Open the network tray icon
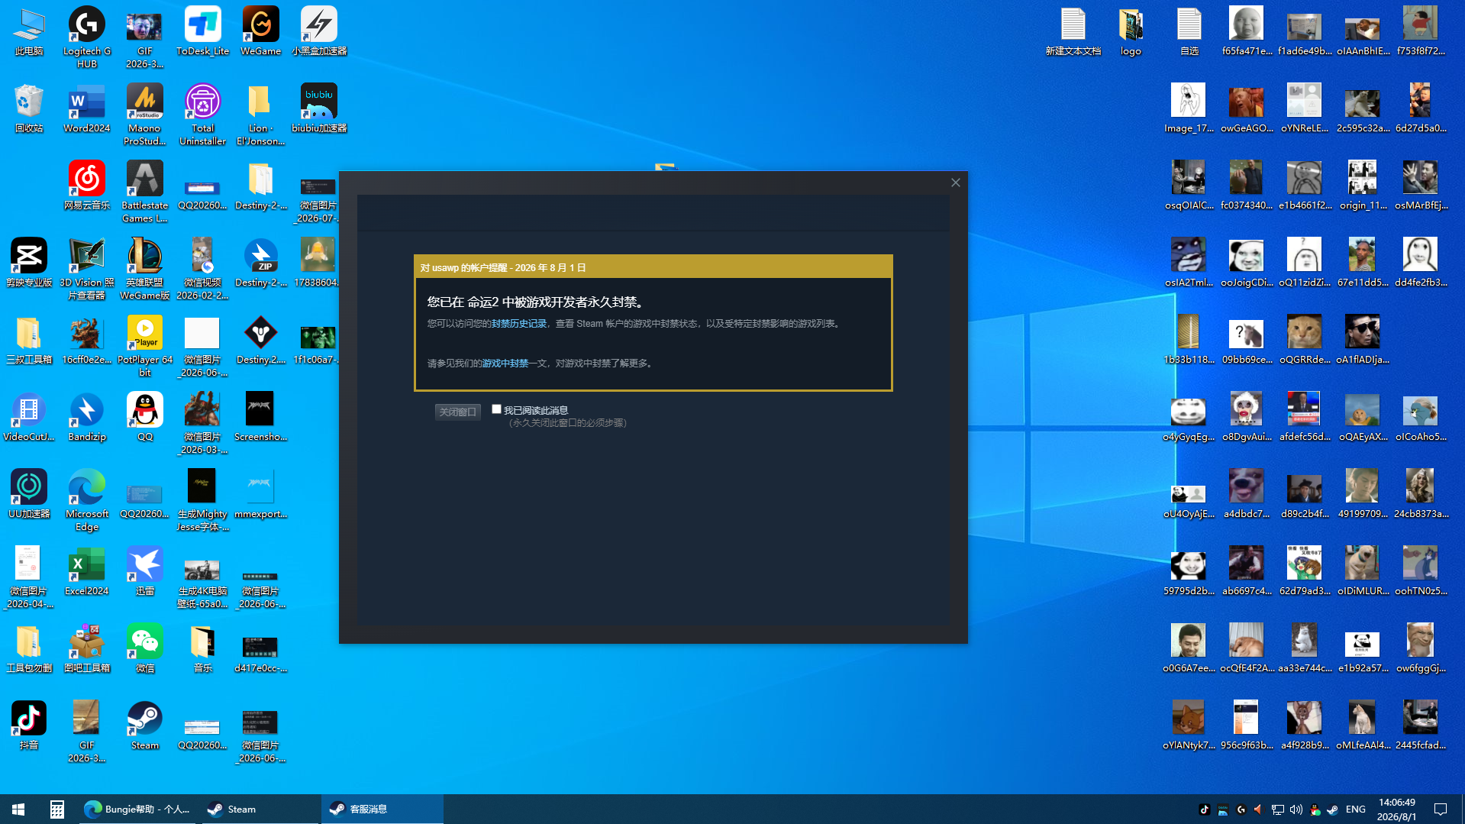This screenshot has width=1465, height=824. (x=1277, y=809)
